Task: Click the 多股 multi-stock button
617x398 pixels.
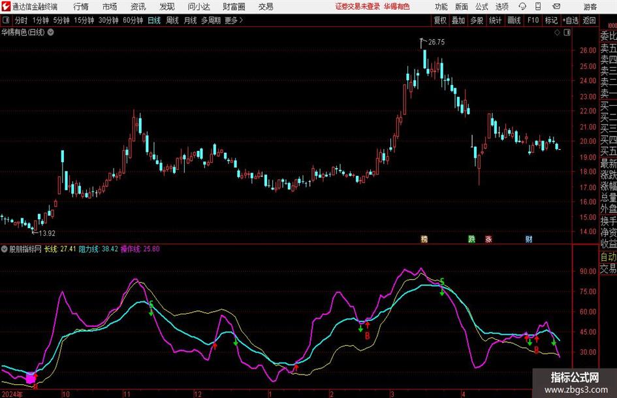Action: point(477,20)
